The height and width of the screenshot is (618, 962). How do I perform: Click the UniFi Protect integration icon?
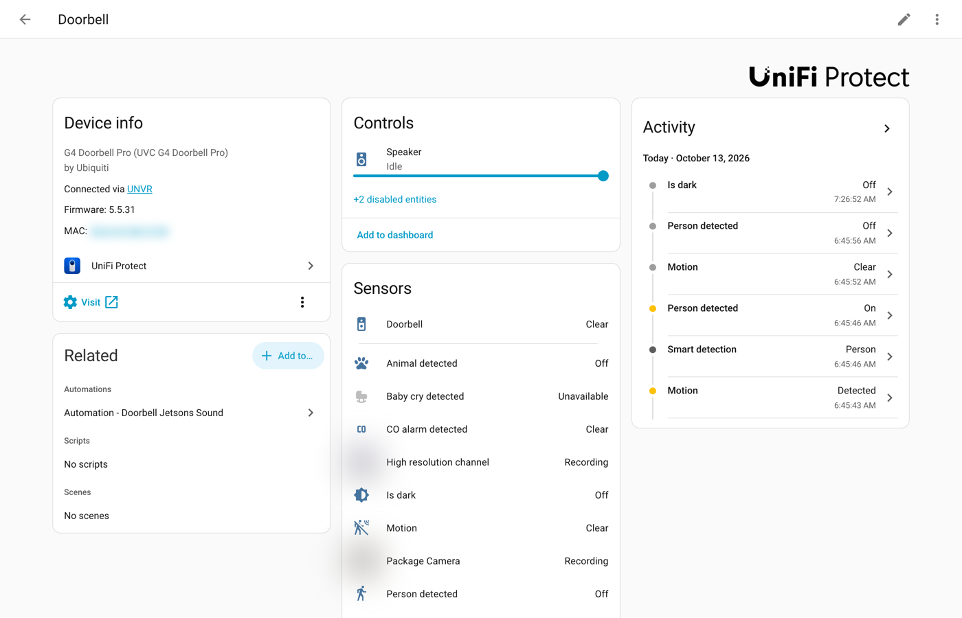[72, 266]
